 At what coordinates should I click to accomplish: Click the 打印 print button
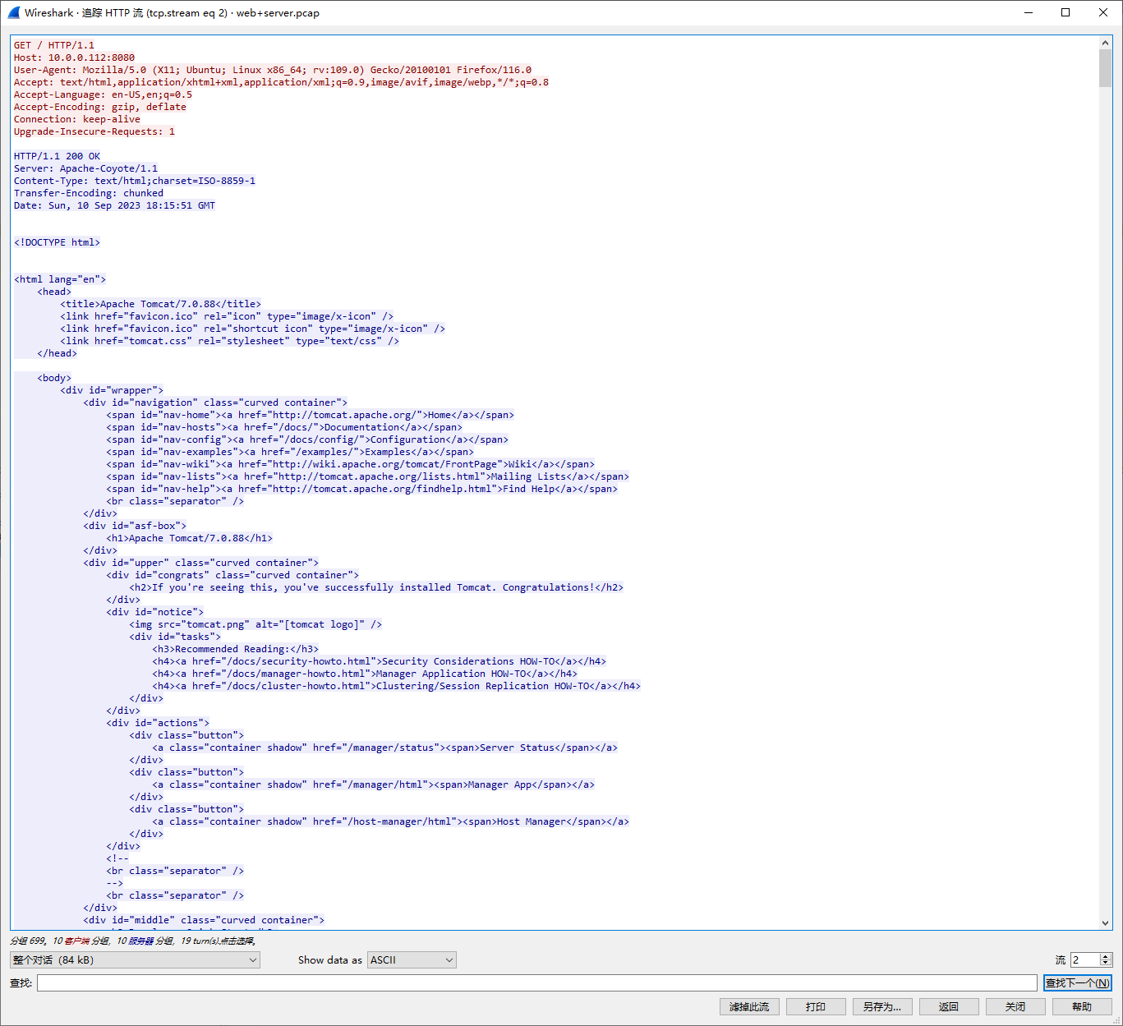815,1006
